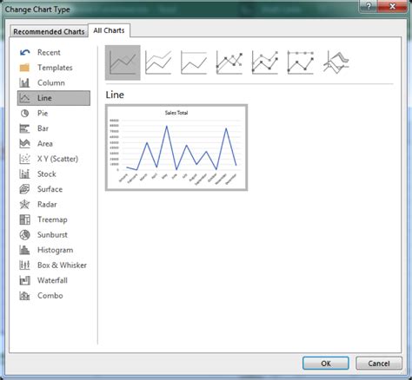Select the 3-D Line chart icon
Screen dimensions: 412x380
pyautogui.click(x=336, y=62)
